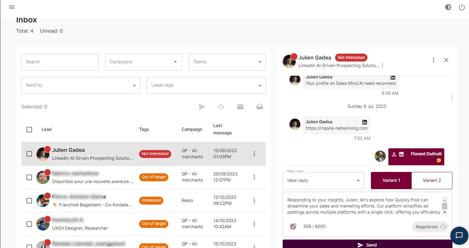Expand the Campaigns dropdown filter
The image size is (469, 248).
(144, 62)
